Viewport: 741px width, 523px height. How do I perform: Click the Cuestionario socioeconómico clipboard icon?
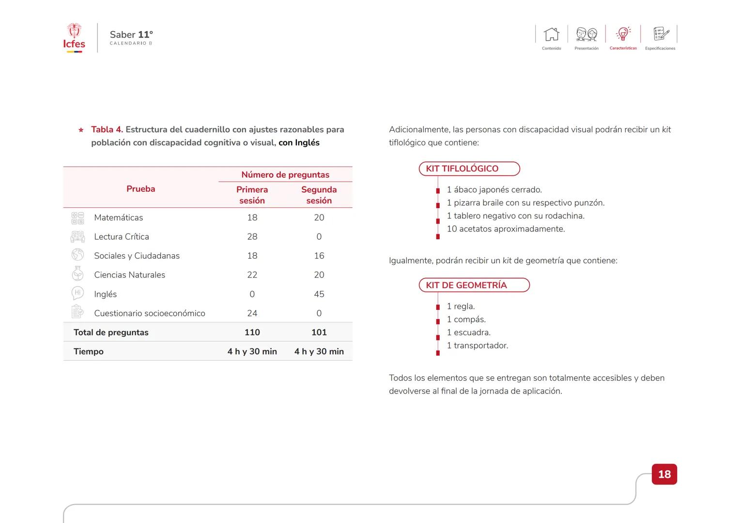pyautogui.click(x=77, y=312)
